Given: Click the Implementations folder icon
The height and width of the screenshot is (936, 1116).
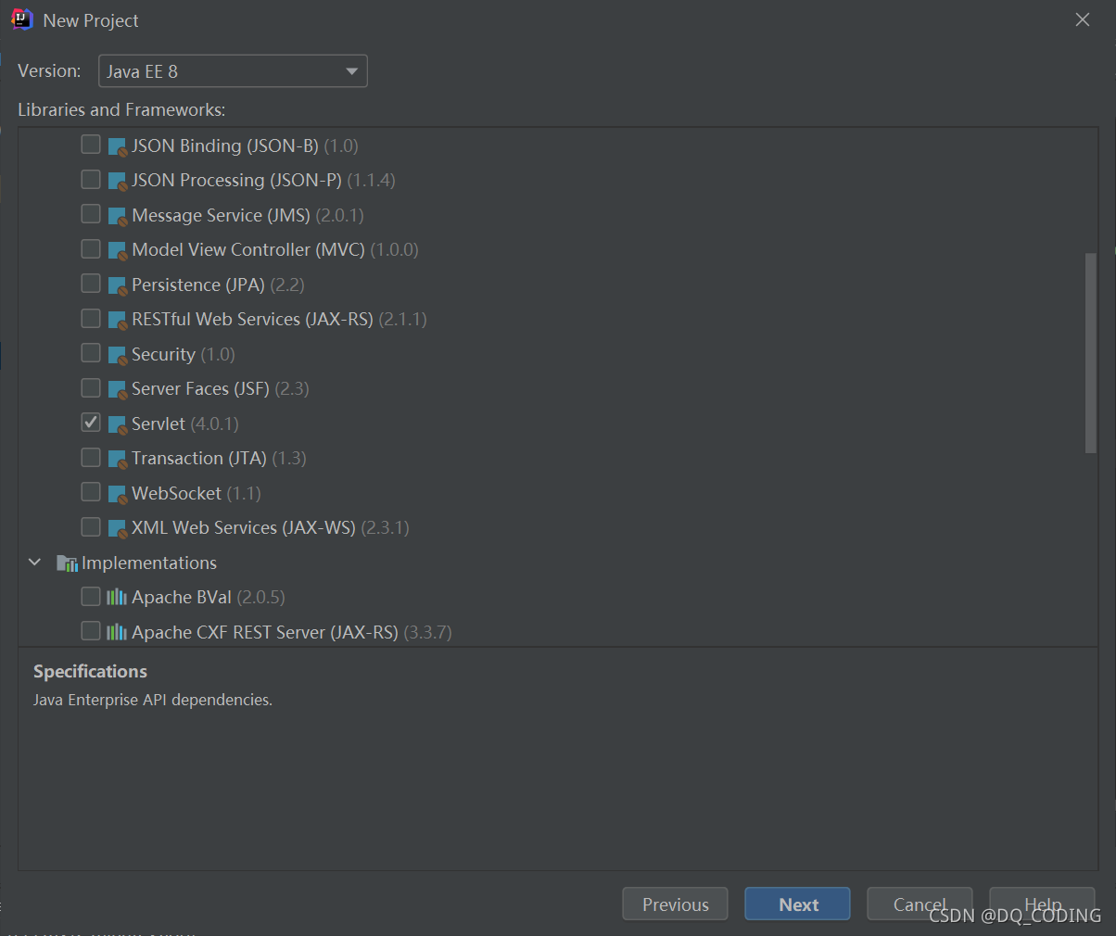Looking at the screenshot, I should pyautogui.click(x=67, y=563).
